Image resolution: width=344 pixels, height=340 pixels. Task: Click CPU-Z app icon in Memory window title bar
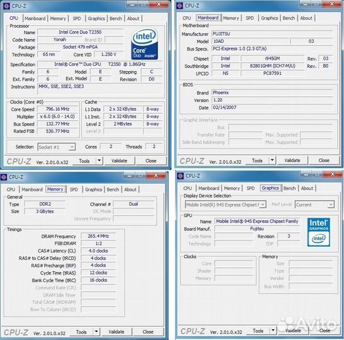coord(4,177)
